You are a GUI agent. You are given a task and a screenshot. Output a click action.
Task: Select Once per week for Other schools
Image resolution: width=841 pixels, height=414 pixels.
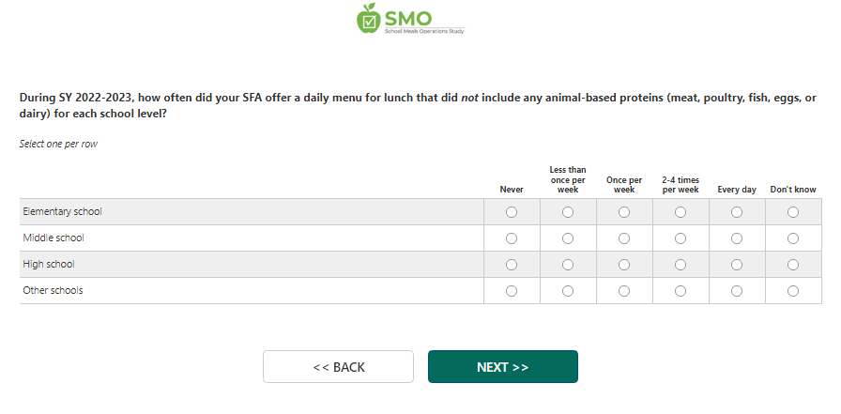(x=624, y=291)
